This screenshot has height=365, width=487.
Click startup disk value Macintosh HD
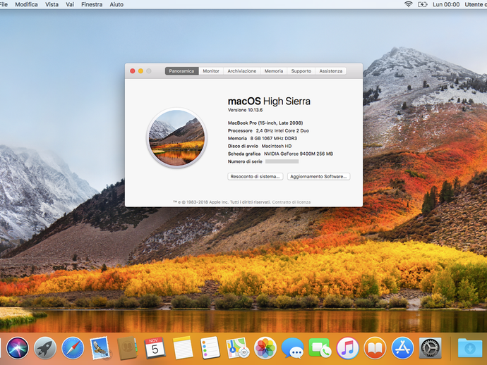(277, 146)
